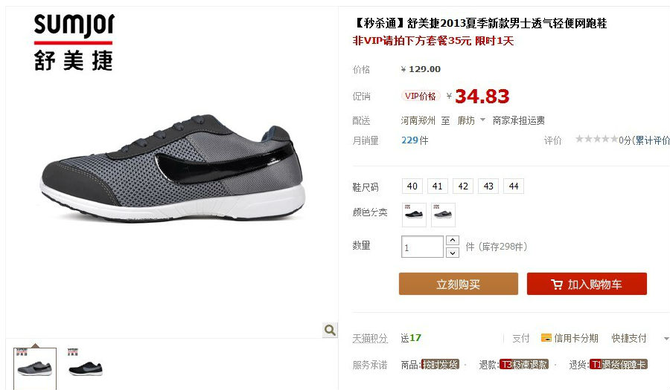Click the shopping cart icon in red button
The image size is (670, 390).
(x=556, y=285)
